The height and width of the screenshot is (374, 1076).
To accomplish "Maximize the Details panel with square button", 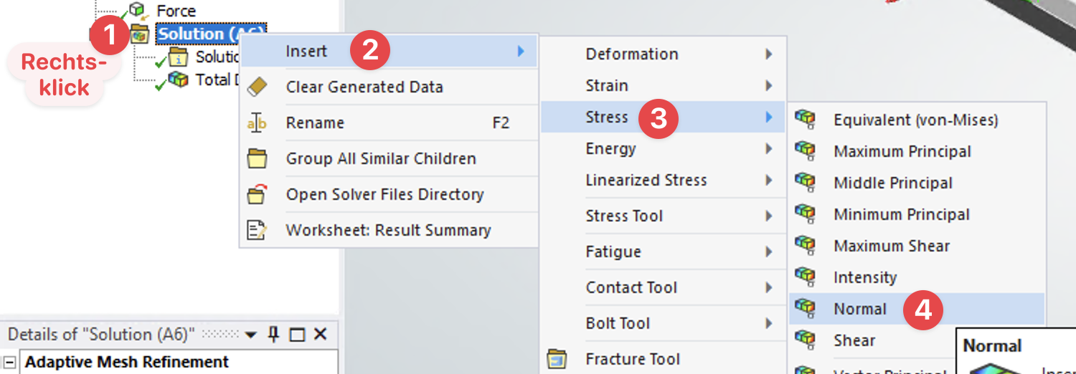I will pyautogui.click(x=297, y=335).
